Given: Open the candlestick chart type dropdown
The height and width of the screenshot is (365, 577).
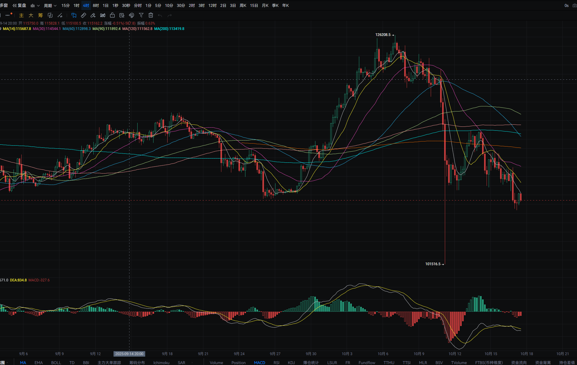Looking at the screenshot, I should [x=35, y=5].
